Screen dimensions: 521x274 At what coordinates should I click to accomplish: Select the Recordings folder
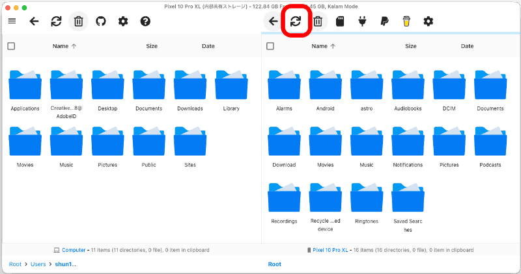click(284, 197)
